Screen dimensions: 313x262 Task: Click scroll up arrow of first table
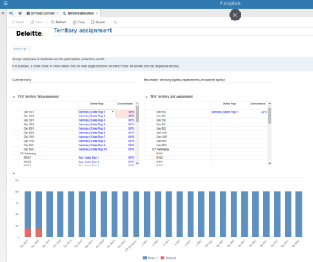pyautogui.click(x=137, y=103)
